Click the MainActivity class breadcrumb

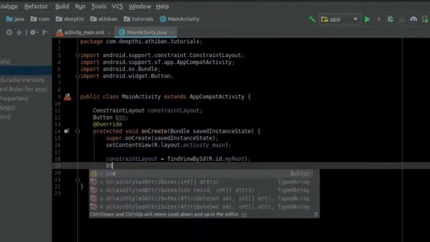(x=179, y=19)
